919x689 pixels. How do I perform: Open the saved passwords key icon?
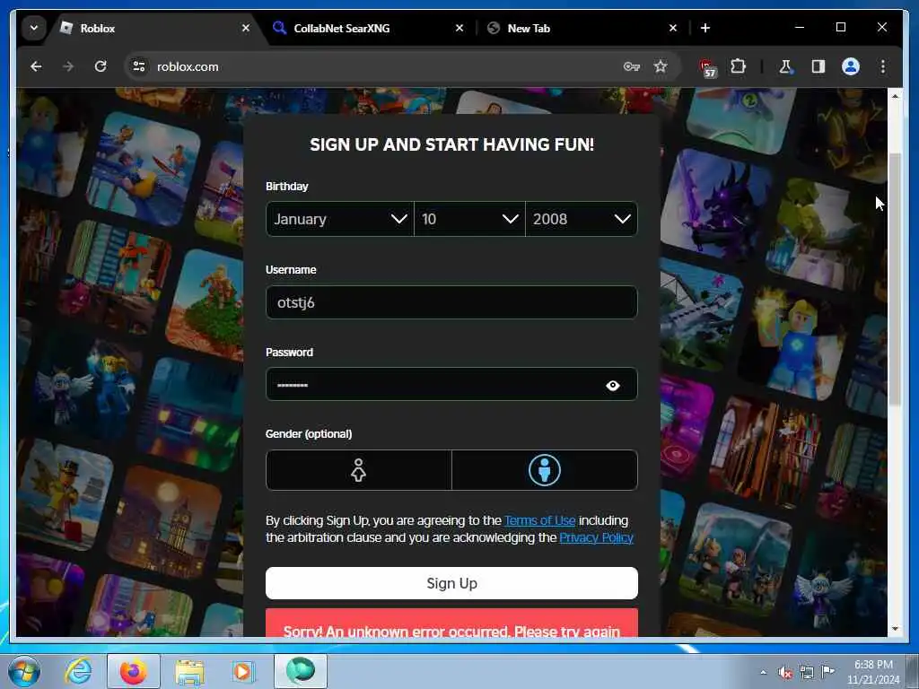tap(631, 66)
